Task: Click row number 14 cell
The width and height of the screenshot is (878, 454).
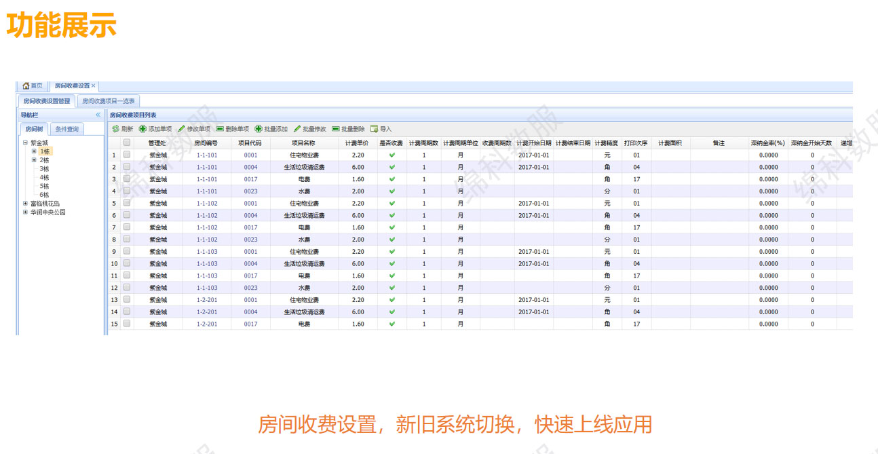Action: point(114,312)
